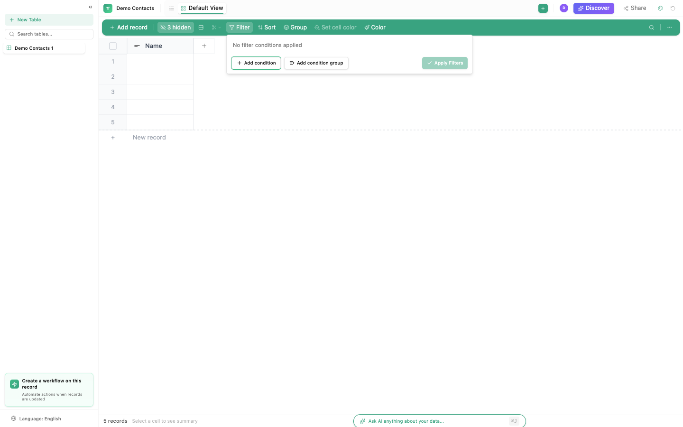
Task: Open the purple user avatar D
Action: [x=564, y=8]
